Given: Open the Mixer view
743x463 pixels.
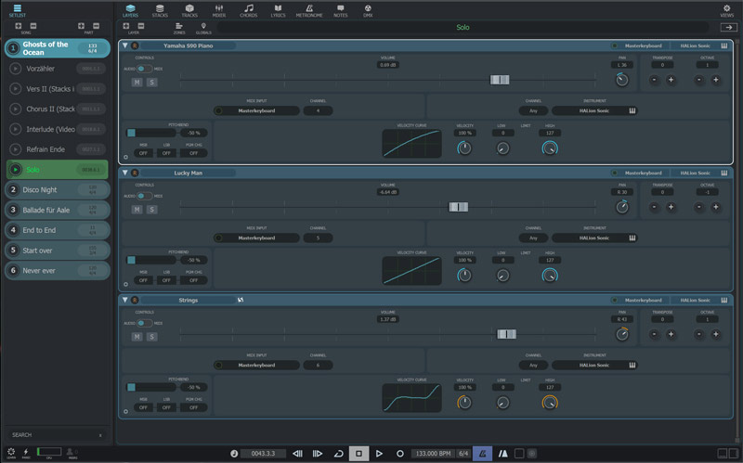Looking at the screenshot, I should click(x=218, y=11).
